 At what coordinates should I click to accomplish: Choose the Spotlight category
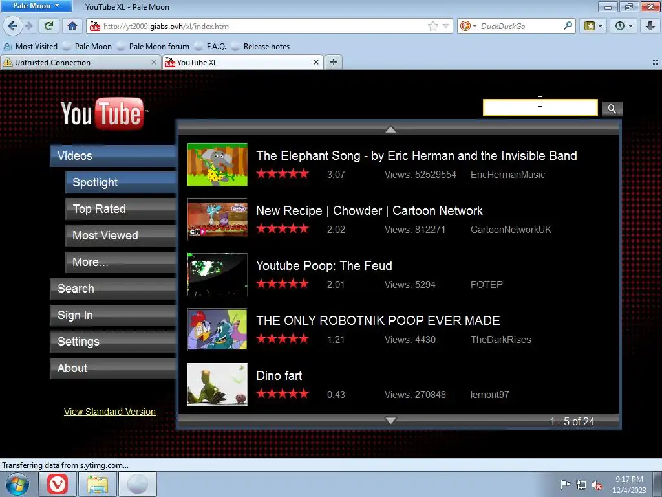coord(121,182)
